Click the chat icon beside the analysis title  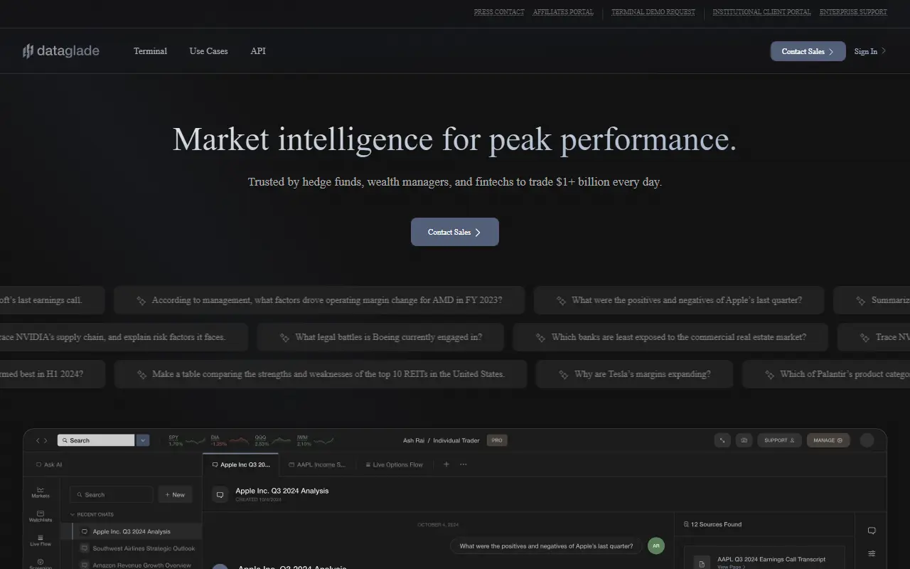tap(220, 494)
